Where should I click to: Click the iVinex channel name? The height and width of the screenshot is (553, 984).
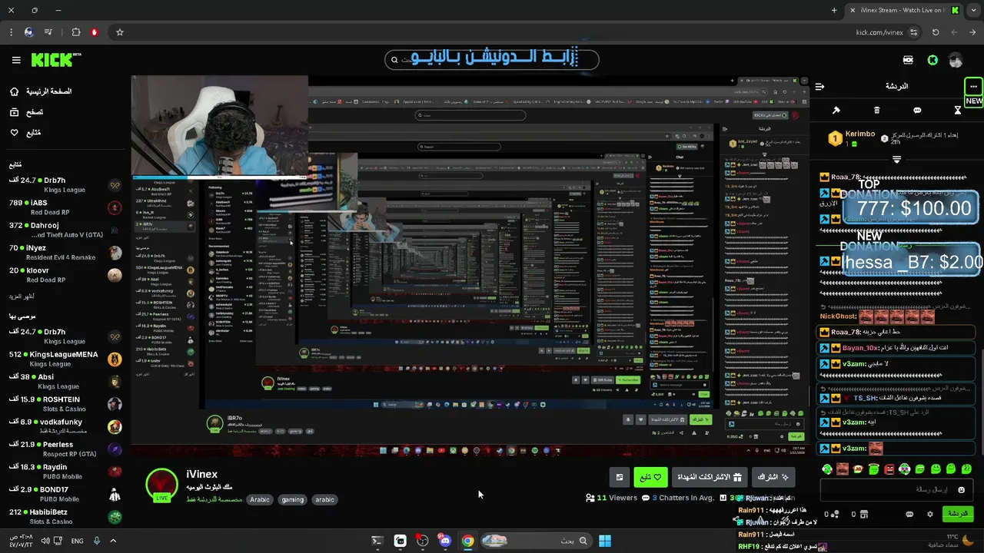pos(201,475)
